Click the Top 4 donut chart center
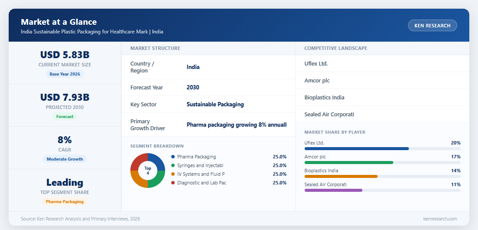 (148, 171)
